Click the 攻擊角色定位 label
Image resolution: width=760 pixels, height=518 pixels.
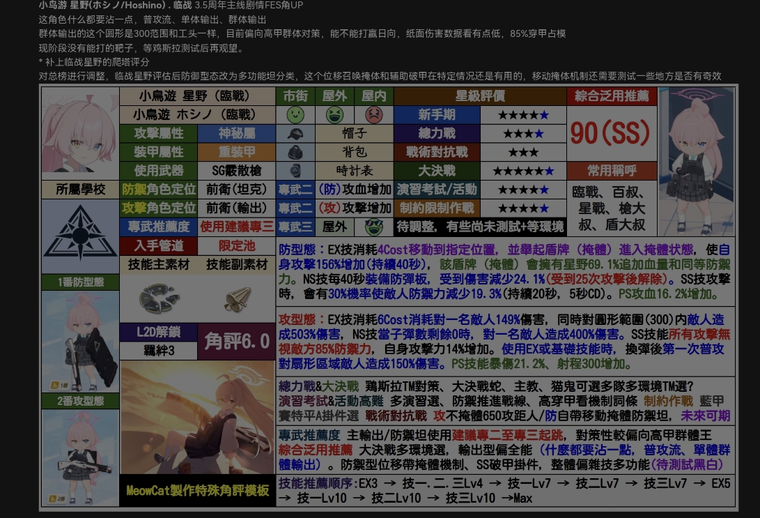coord(159,208)
